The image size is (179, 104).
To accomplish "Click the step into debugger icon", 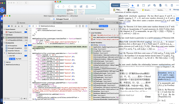I will pos(19,26).
